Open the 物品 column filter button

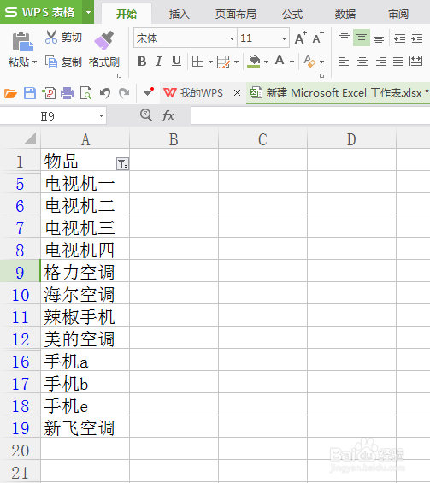(122, 163)
